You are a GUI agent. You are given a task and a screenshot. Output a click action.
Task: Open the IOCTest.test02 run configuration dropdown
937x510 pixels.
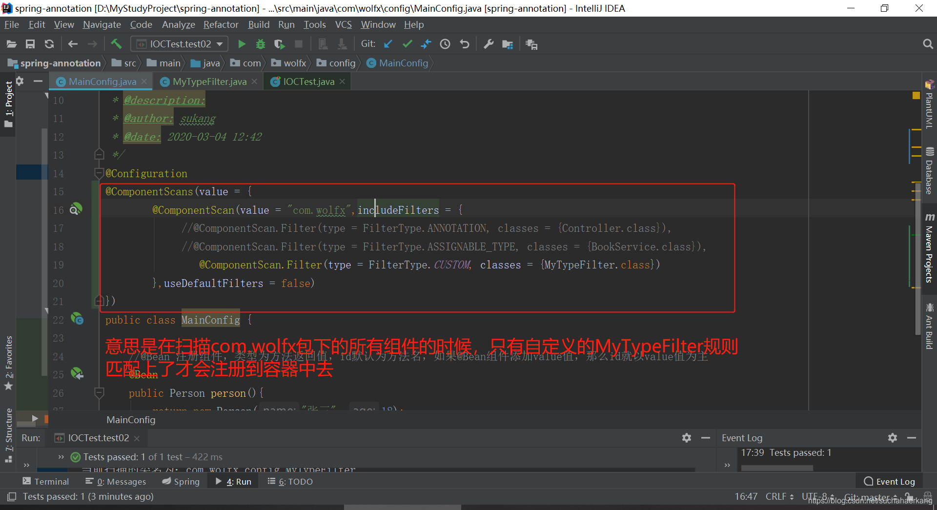tap(179, 44)
